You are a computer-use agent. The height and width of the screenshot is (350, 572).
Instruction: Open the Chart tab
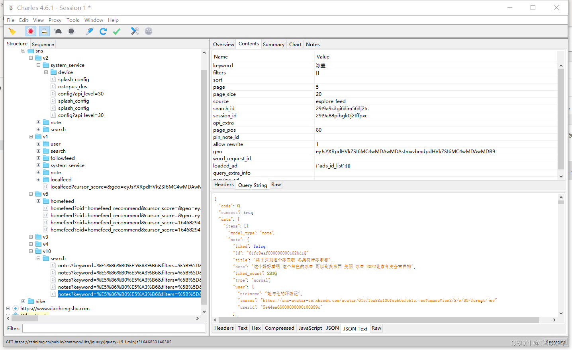[x=295, y=44]
